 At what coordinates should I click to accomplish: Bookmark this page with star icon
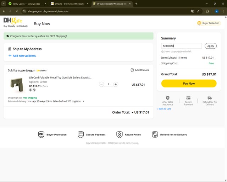(x=198, y=11)
